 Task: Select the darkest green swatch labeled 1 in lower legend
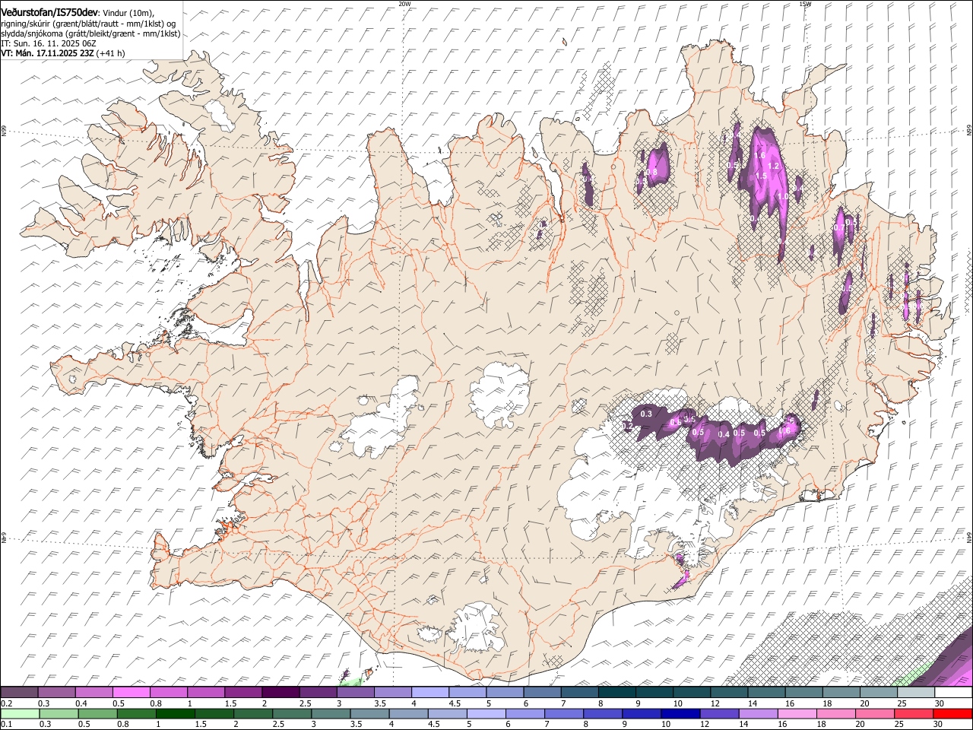pos(175,713)
